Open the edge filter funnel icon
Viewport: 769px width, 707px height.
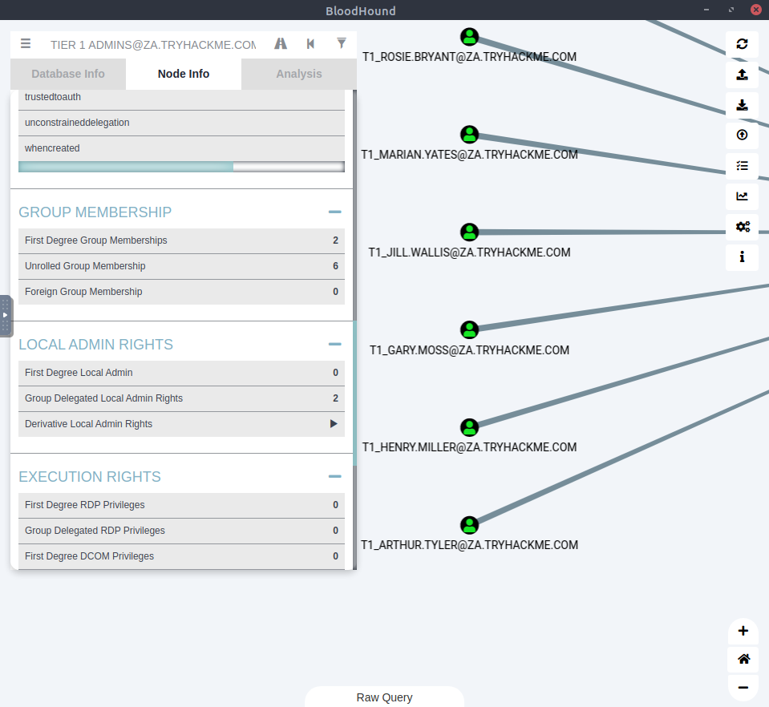click(x=342, y=44)
